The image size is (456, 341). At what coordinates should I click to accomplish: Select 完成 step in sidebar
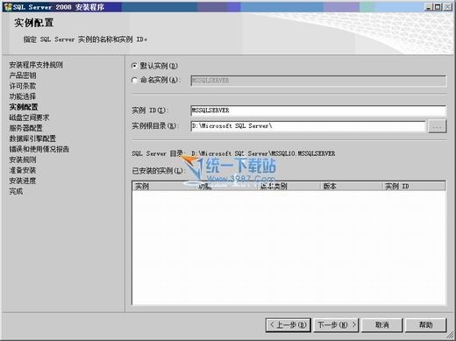coord(16,191)
